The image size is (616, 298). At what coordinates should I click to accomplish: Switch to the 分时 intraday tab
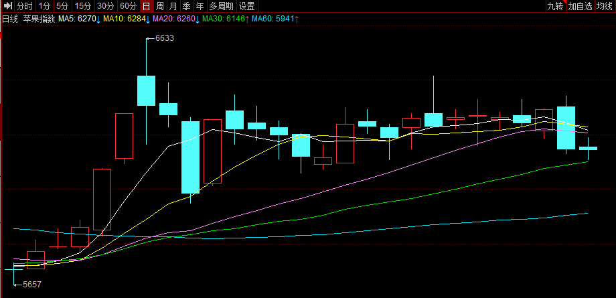tap(25, 6)
